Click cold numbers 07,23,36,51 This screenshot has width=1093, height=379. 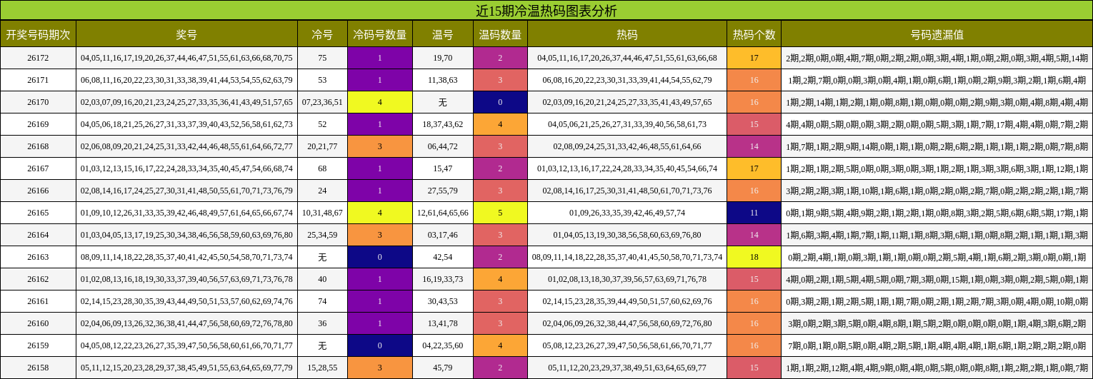tap(322, 102)
